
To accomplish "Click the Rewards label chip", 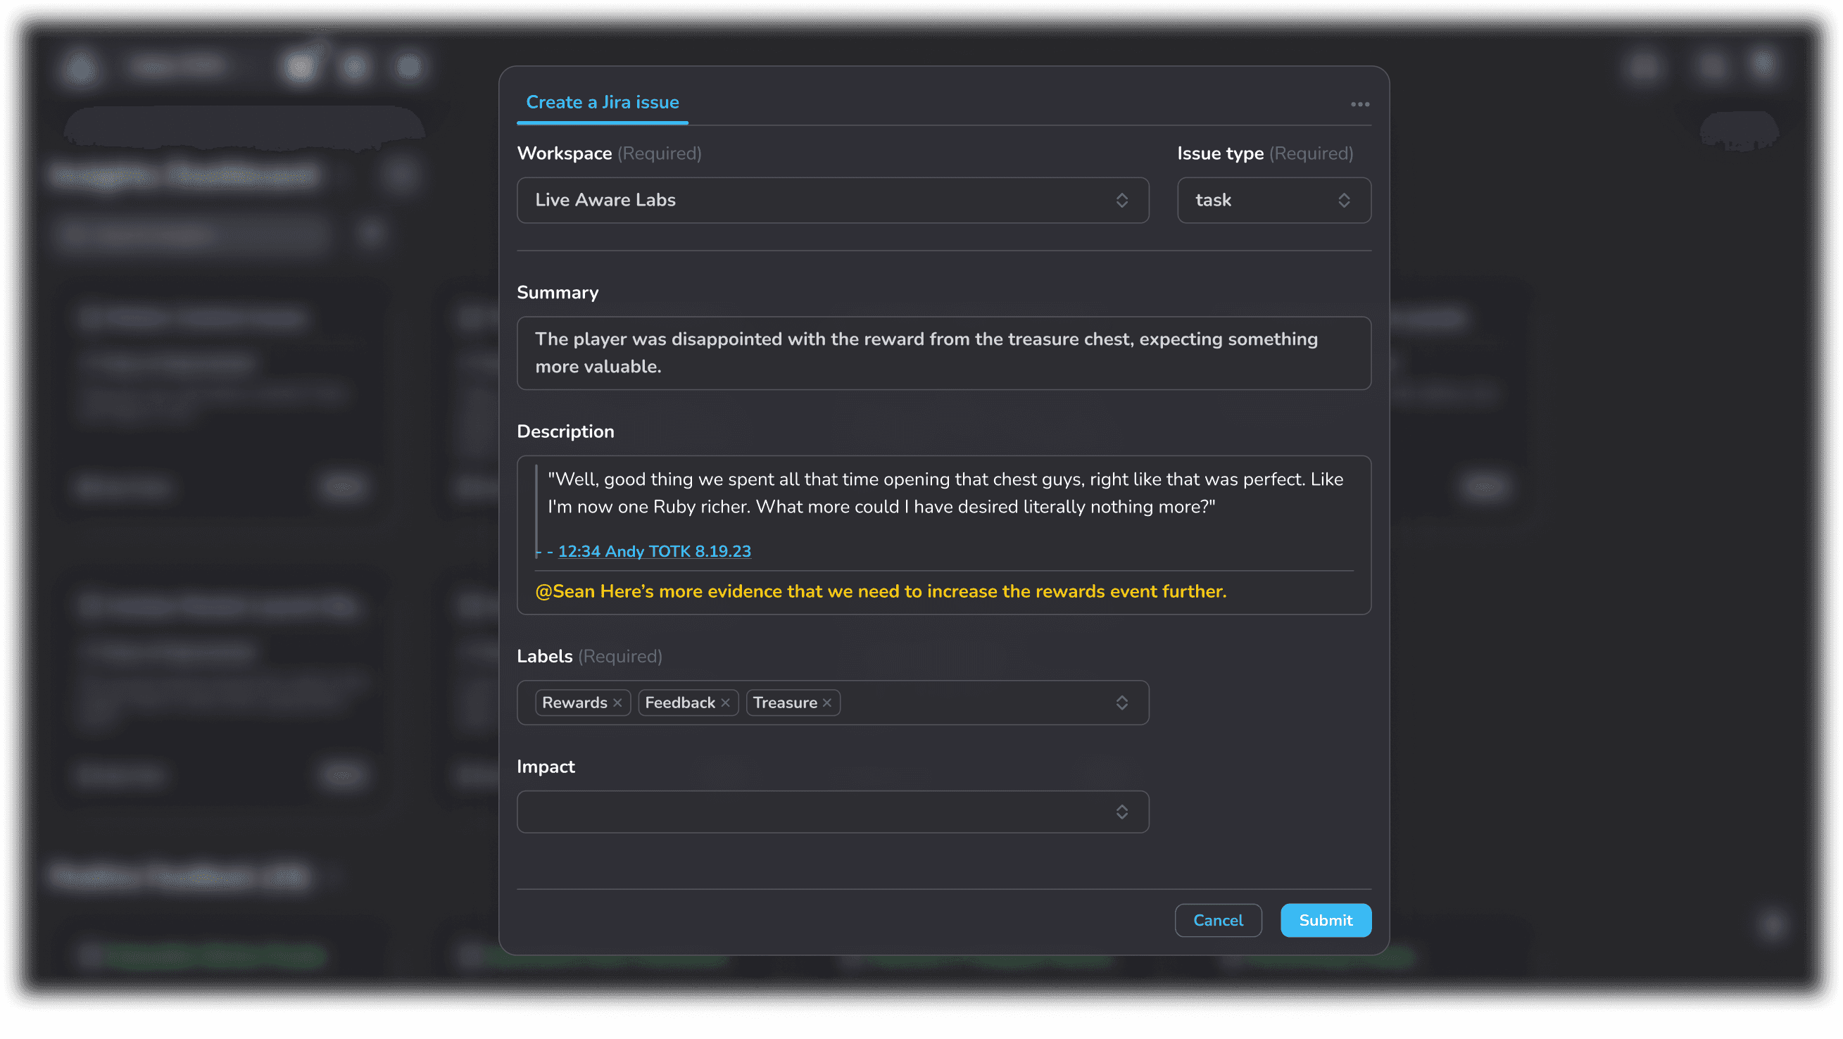I will click(x=574, y=703).
